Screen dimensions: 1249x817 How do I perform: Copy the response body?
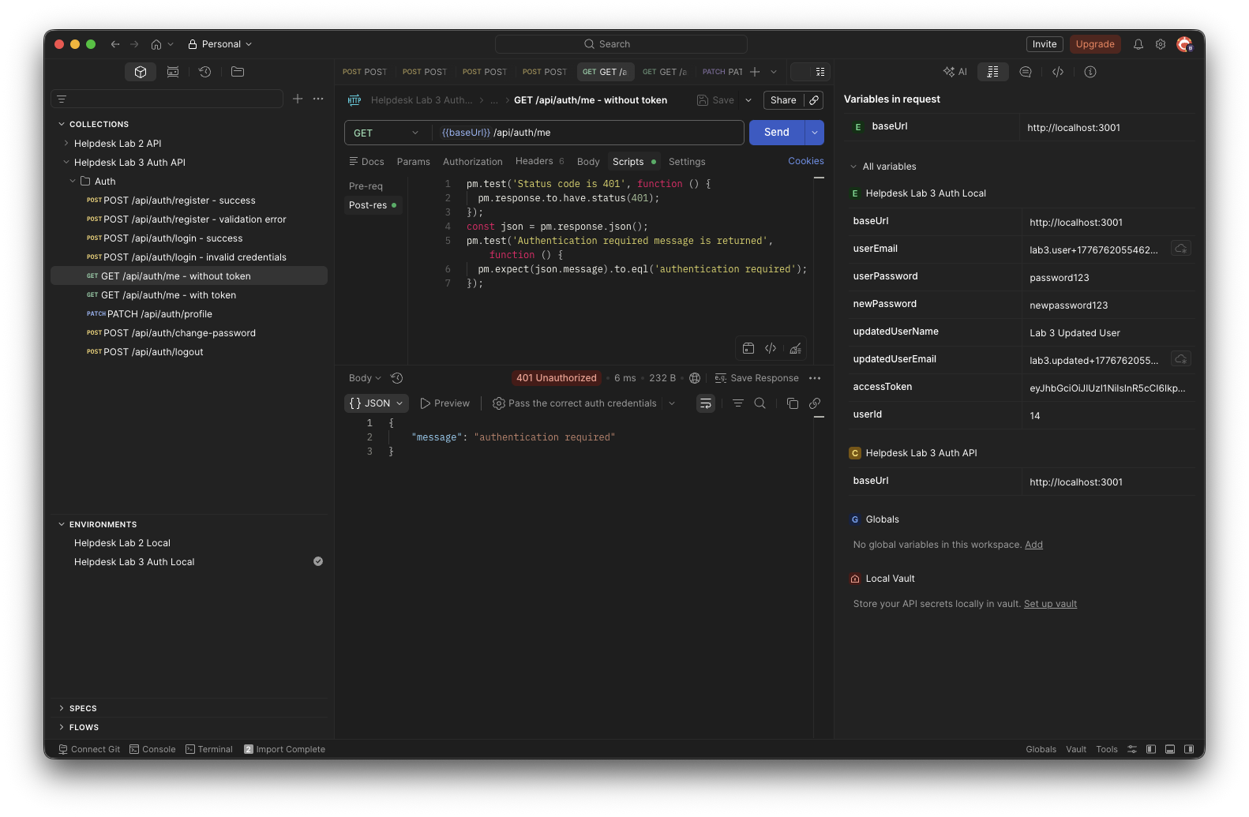(x=793, y=403)
